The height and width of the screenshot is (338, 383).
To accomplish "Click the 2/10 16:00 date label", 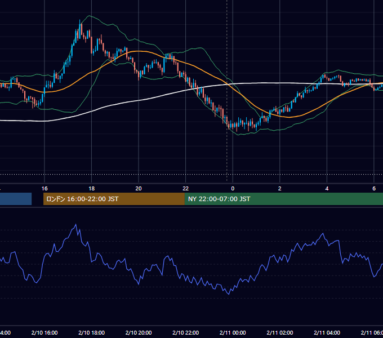I will point(44,332).
